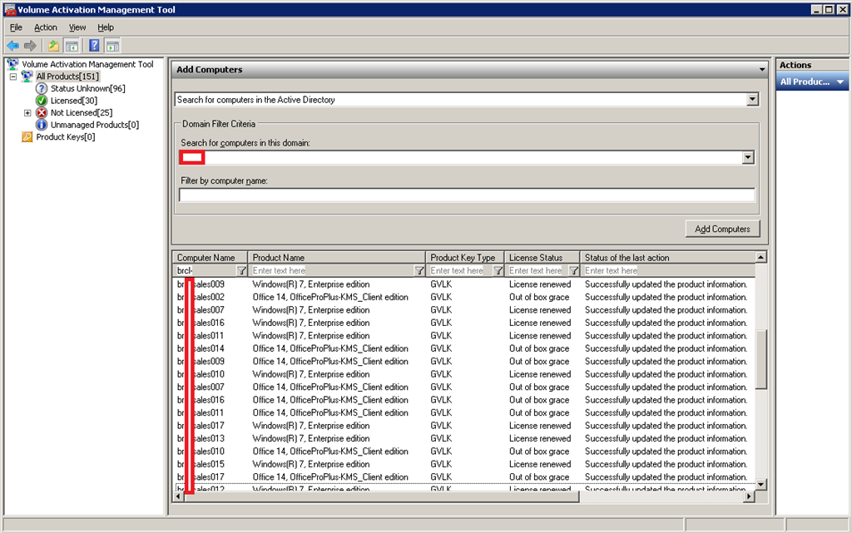Viewport: 852px width, 533px height.
Task: Toggle Show/Hide Action Pane toolbar icon
Action: [112, 46]
